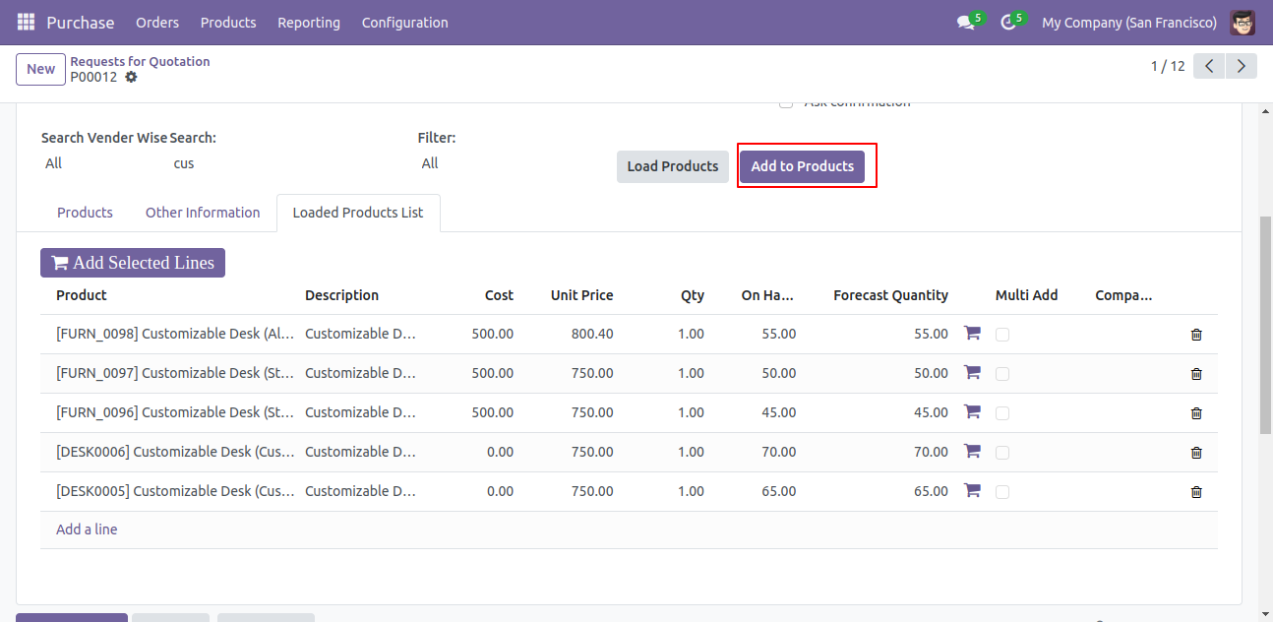Click the page vertical scrollbar
Screen dimensions: 1273x622
[x=1265, y=325]
